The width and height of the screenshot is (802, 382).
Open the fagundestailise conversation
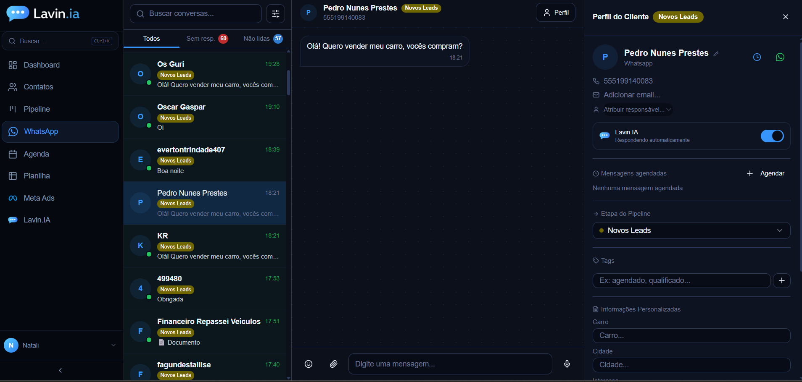[x=205, y=368]
